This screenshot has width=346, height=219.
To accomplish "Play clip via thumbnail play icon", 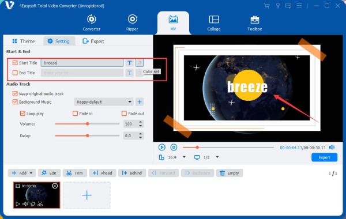I will coord(18,204).
